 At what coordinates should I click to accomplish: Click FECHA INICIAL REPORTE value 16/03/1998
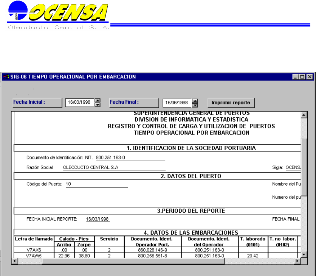pos(98,219)
